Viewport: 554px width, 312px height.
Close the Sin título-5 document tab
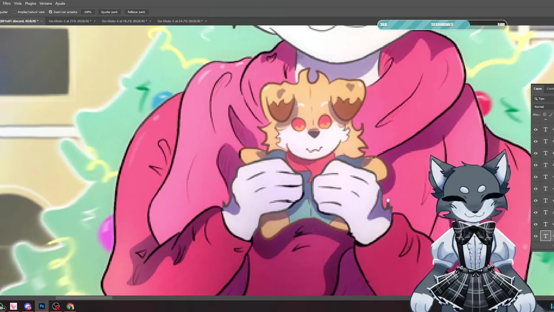(x=206, y=21)
